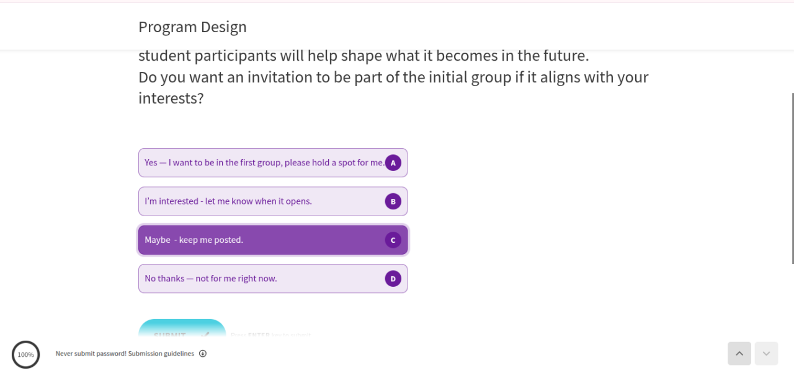Click the checkmark icon on the Submit button
794x381 pixels.
click(x=205, y=335)
